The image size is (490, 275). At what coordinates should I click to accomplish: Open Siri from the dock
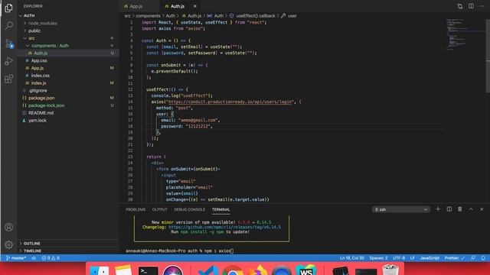(172, 270)
